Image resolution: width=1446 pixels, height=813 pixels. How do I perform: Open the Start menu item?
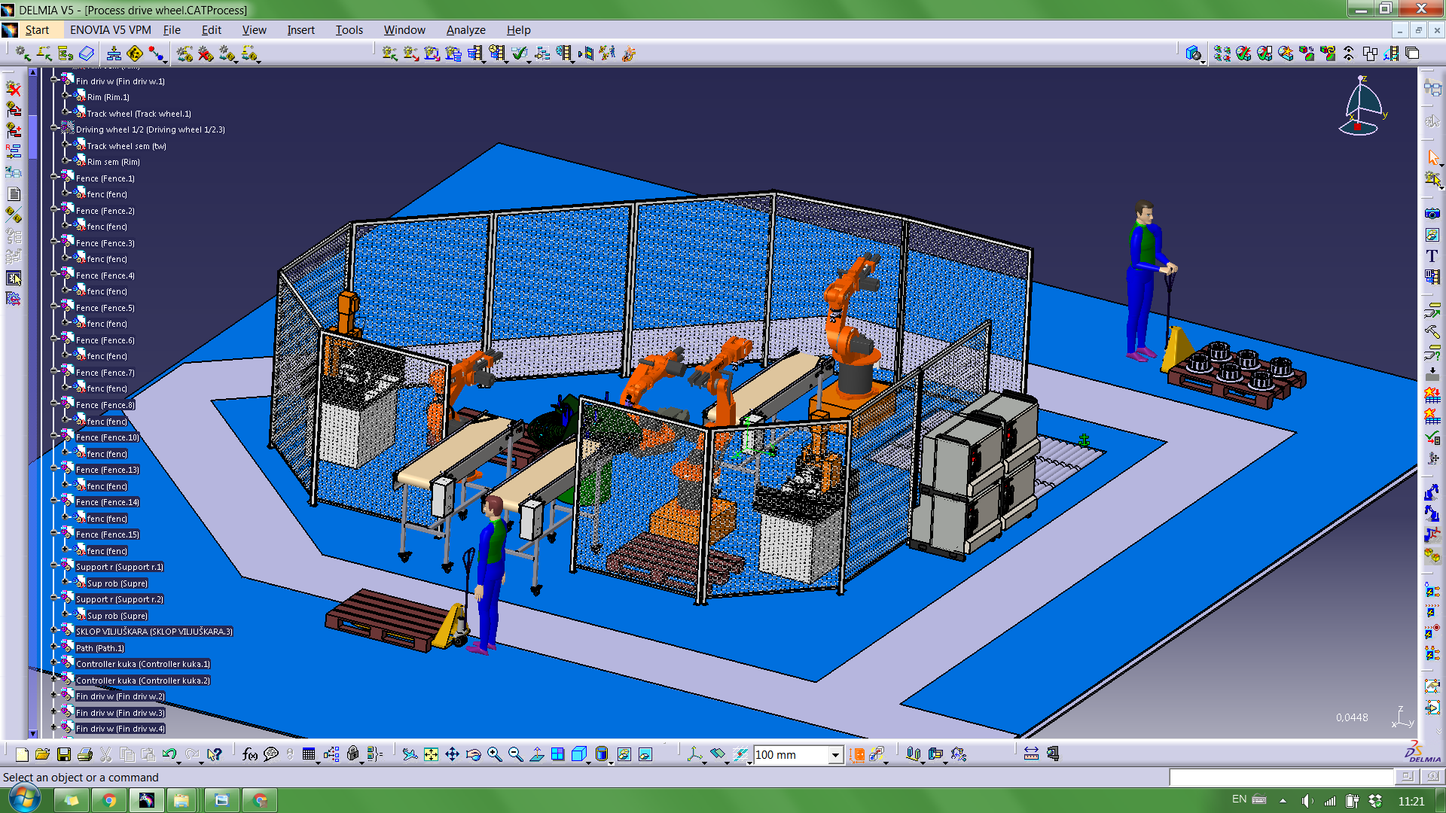[x=37, y=30]
